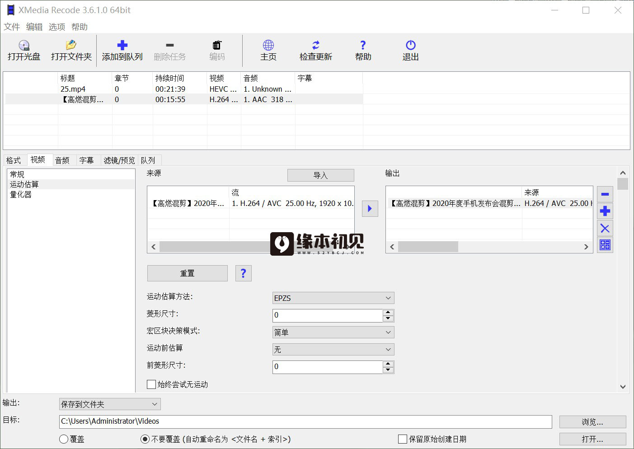Open the 选项 menu
Screen dimensions: 634x449
click(57, 27)
